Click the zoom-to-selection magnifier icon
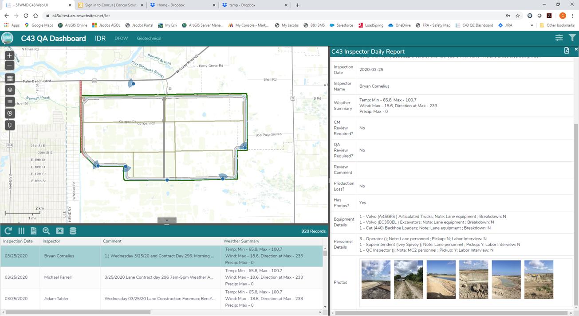This screenshot has width=579, height=316. click(46, 231)
